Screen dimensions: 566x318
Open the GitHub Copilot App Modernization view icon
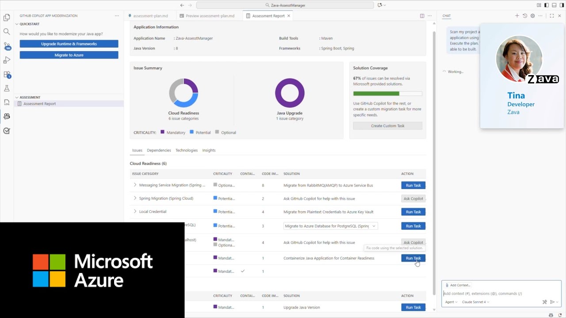[7, 116]
